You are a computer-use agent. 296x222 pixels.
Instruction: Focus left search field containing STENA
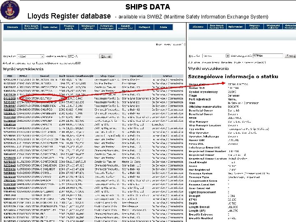tap(83, 56)
